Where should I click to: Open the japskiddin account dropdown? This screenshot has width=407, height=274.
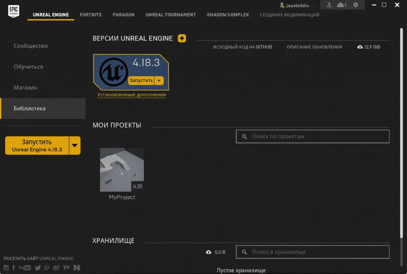[297, 6]
